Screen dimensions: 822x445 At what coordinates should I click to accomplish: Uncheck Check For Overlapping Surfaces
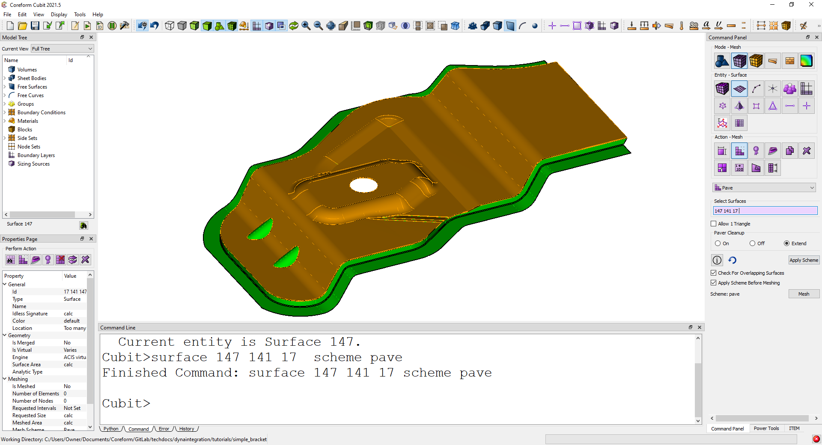(714, 273)
